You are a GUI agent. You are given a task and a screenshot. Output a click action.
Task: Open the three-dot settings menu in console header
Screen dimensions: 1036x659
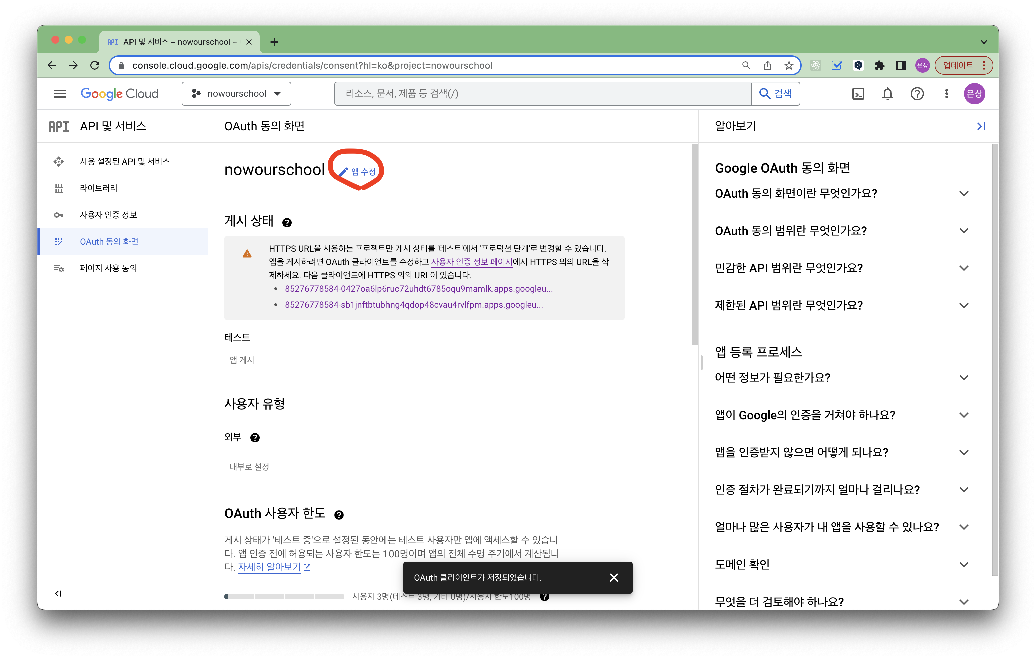coord(946,94)
